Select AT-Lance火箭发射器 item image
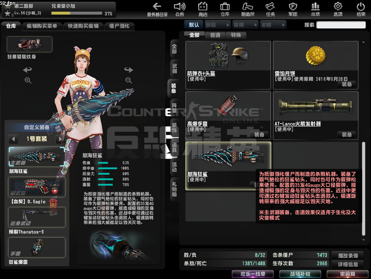This screenshot has width=371, height=279. pyautogui.click(x=316, y=106)
